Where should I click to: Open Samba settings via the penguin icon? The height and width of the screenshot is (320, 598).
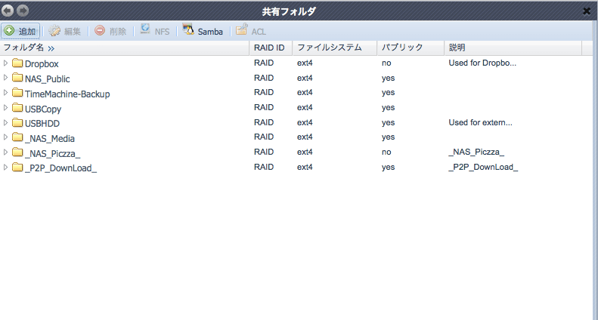(x=188, y=29)
